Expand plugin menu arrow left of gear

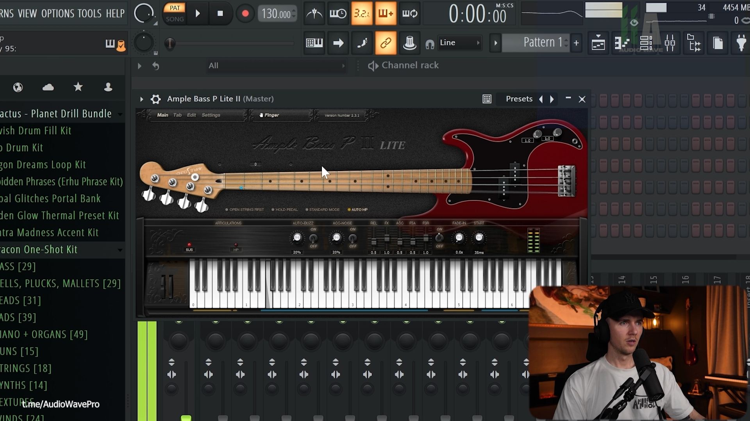coord(141,99)
